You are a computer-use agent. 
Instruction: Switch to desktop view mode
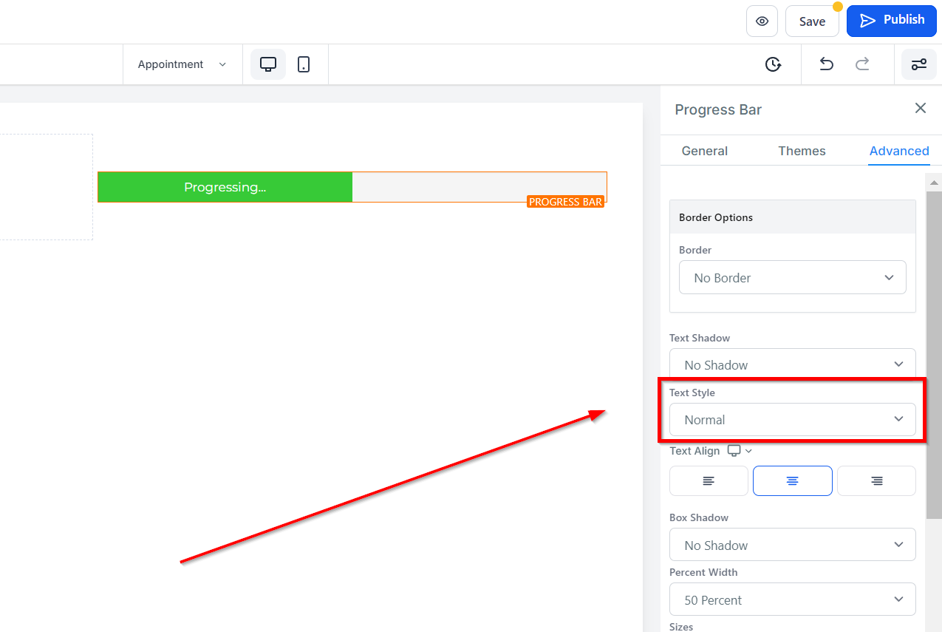click(x=268, y=64)
